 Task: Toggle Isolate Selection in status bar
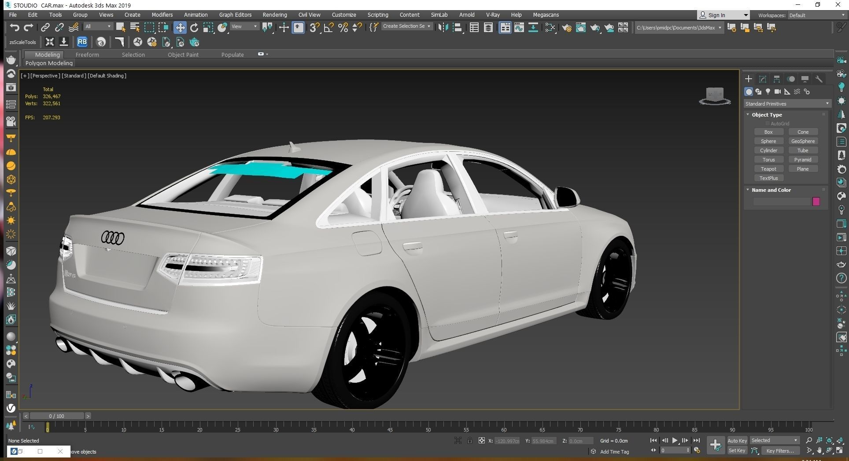[x=458, y=440]
